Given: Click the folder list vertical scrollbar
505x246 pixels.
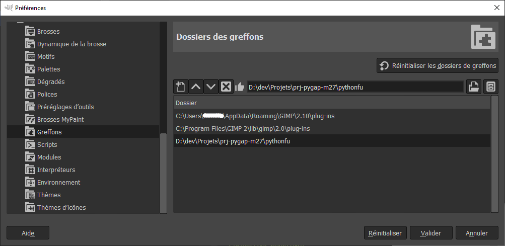Looking at the screenshot, I should click(494, 154).
